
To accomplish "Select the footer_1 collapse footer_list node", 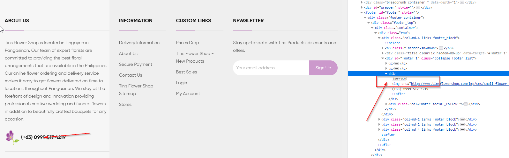I will pos(430,58).
